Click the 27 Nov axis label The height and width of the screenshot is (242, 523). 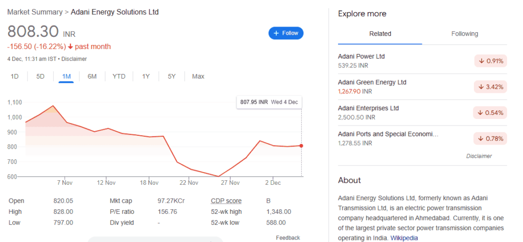point(230,183)
